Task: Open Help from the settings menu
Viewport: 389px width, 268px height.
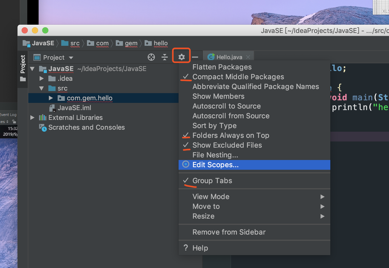Action: [254, 248]
